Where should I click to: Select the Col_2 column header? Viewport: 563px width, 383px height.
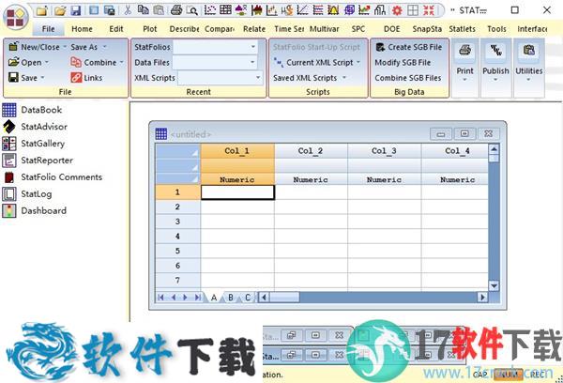pos(311,151)
